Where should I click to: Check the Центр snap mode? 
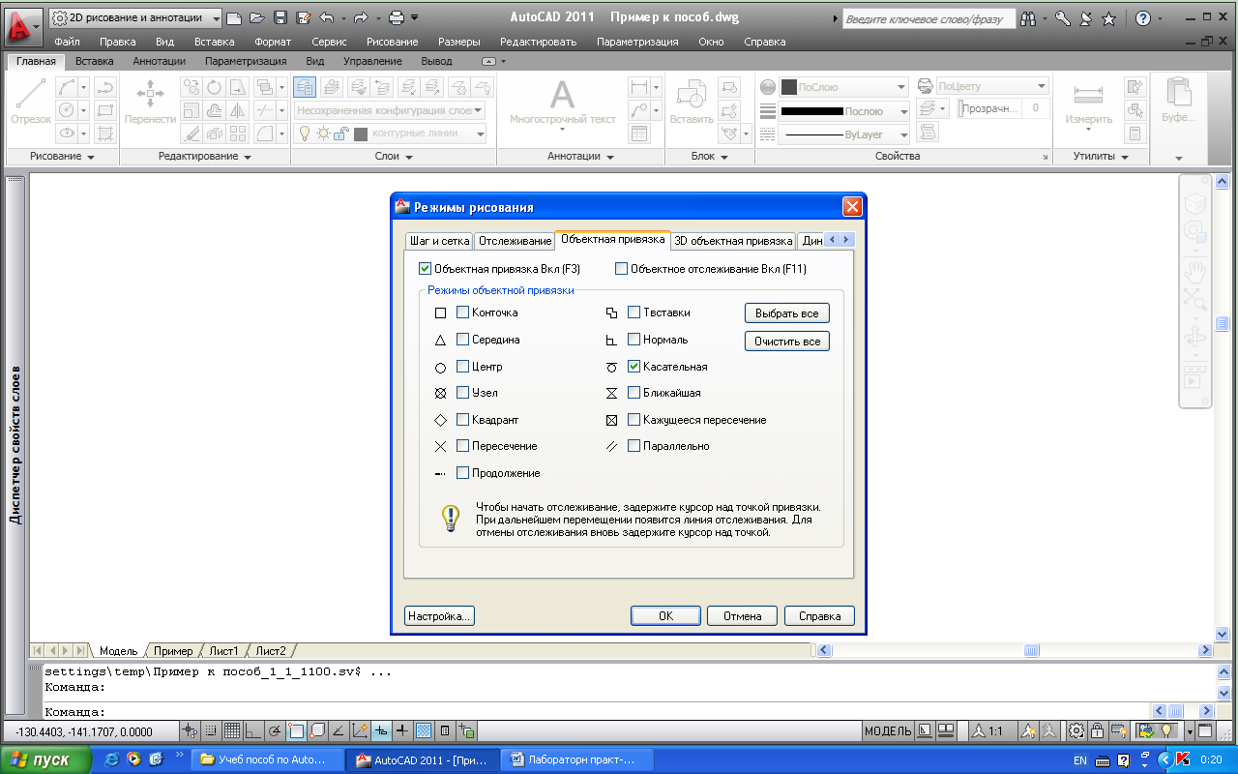coord(462,367)
